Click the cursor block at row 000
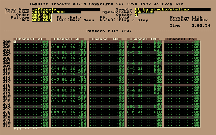216x135 pixels. 15,42
